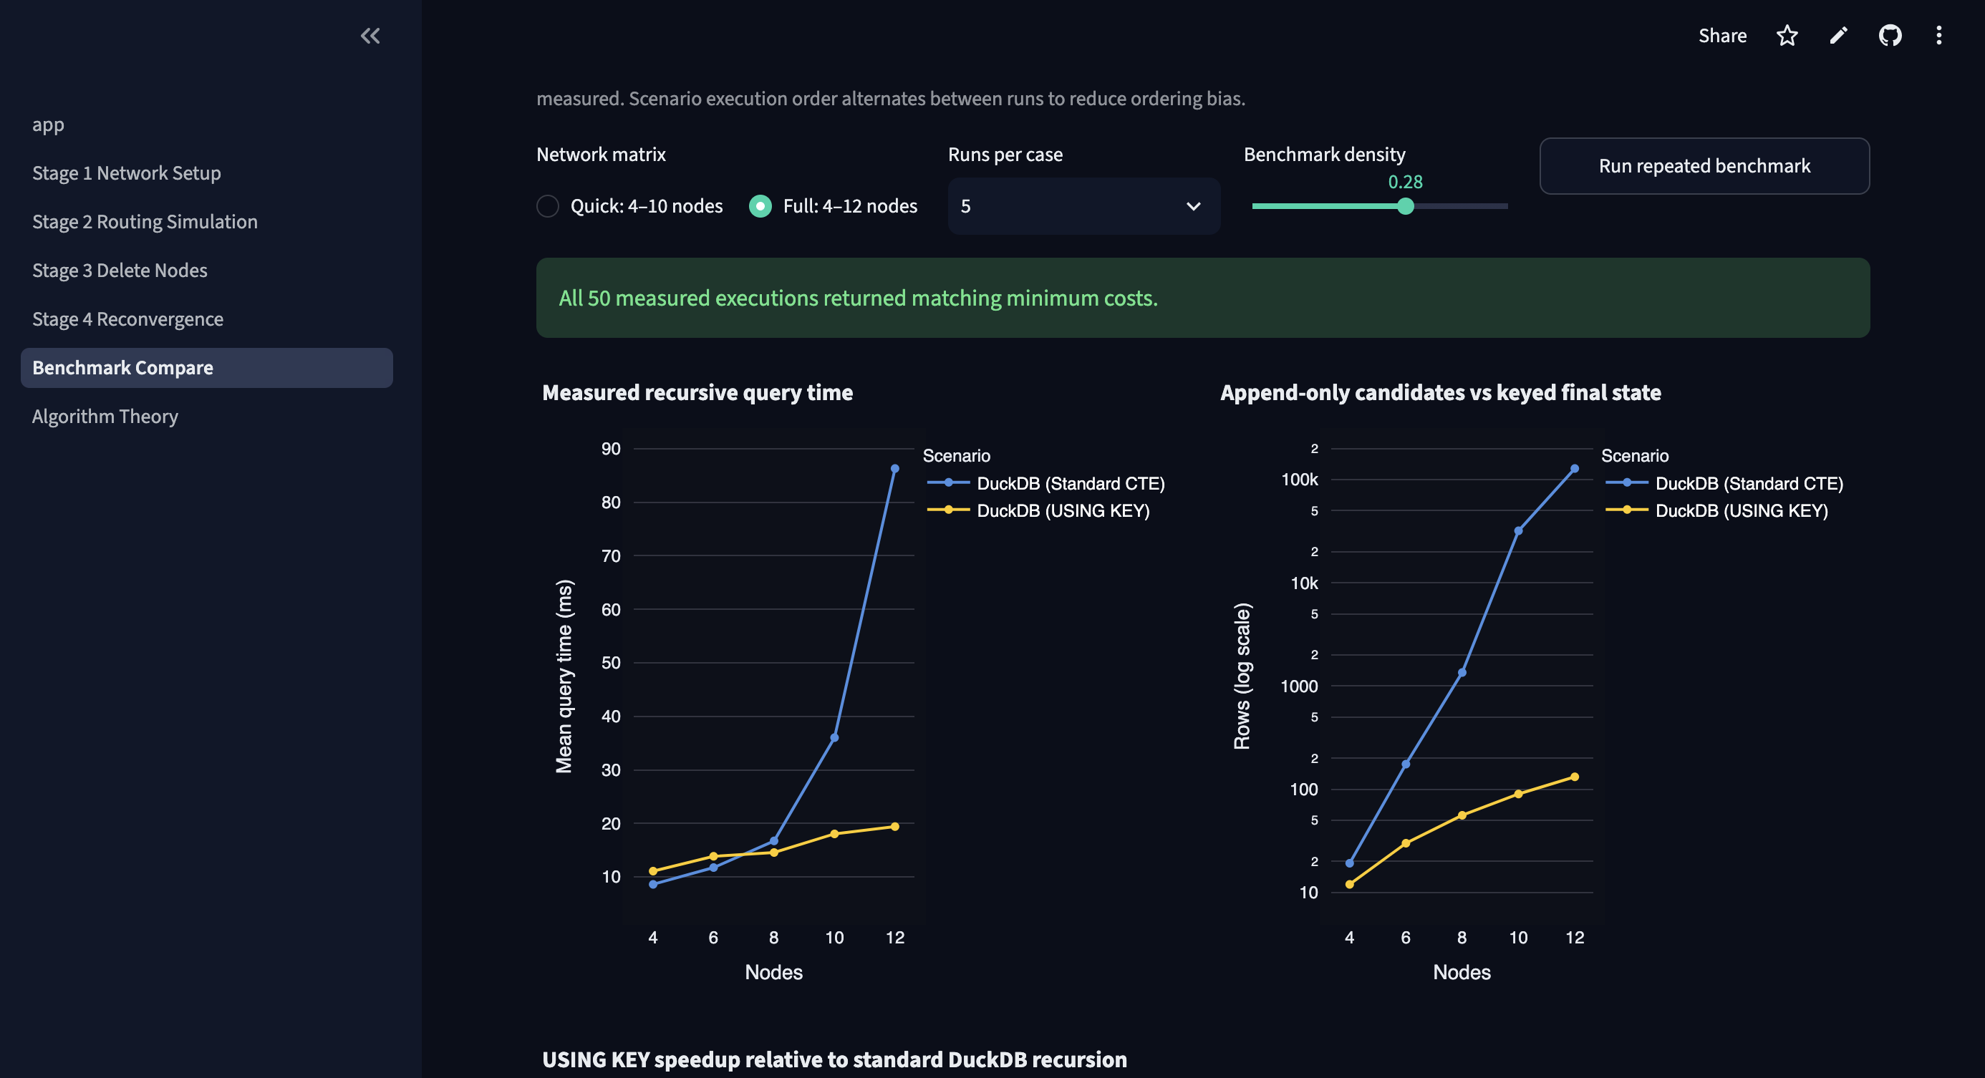Click the star favorite icon

click(x=1787, y=35)
